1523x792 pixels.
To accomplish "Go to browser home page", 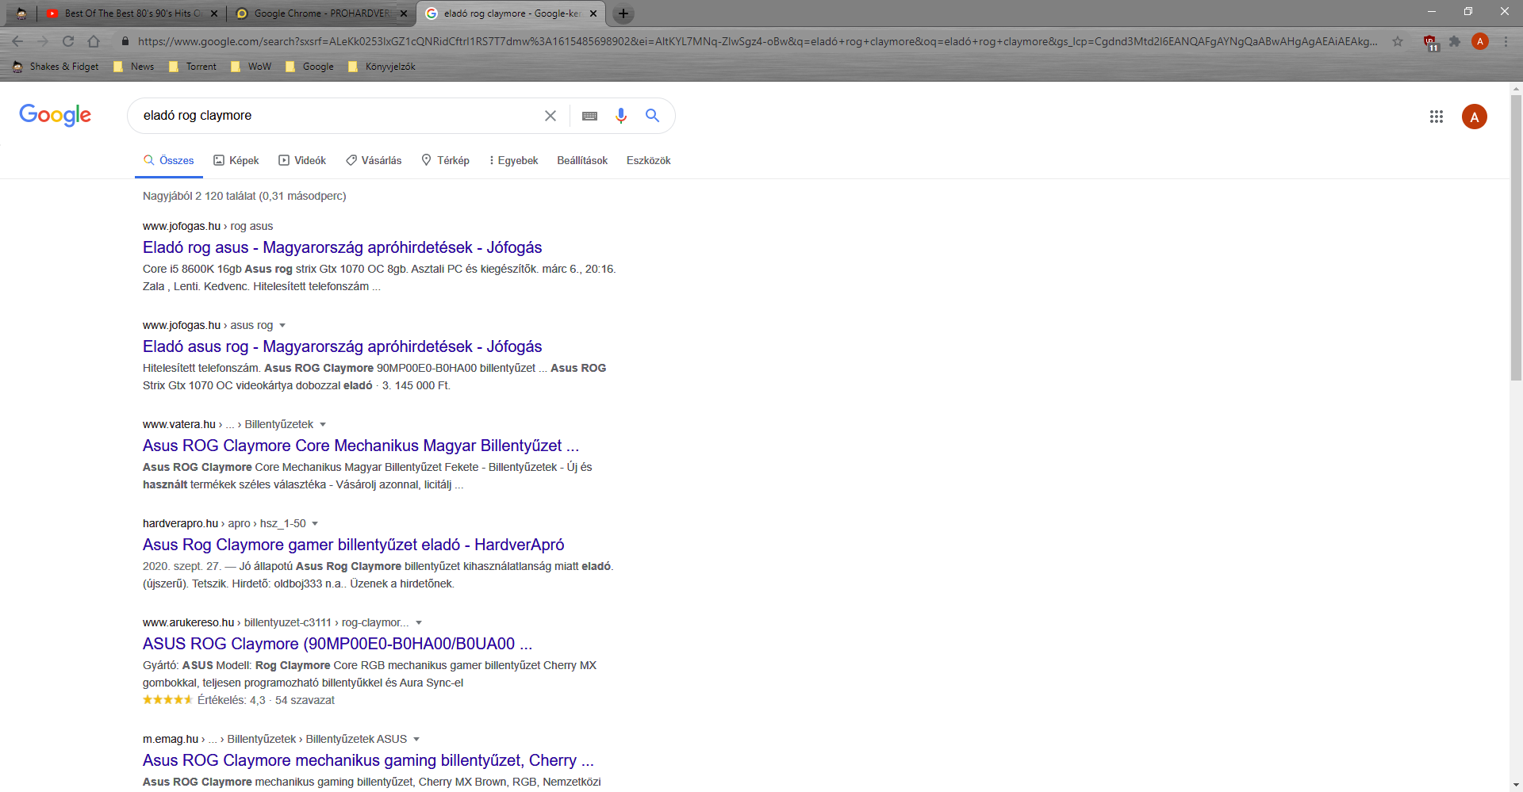I will (94, 41).
